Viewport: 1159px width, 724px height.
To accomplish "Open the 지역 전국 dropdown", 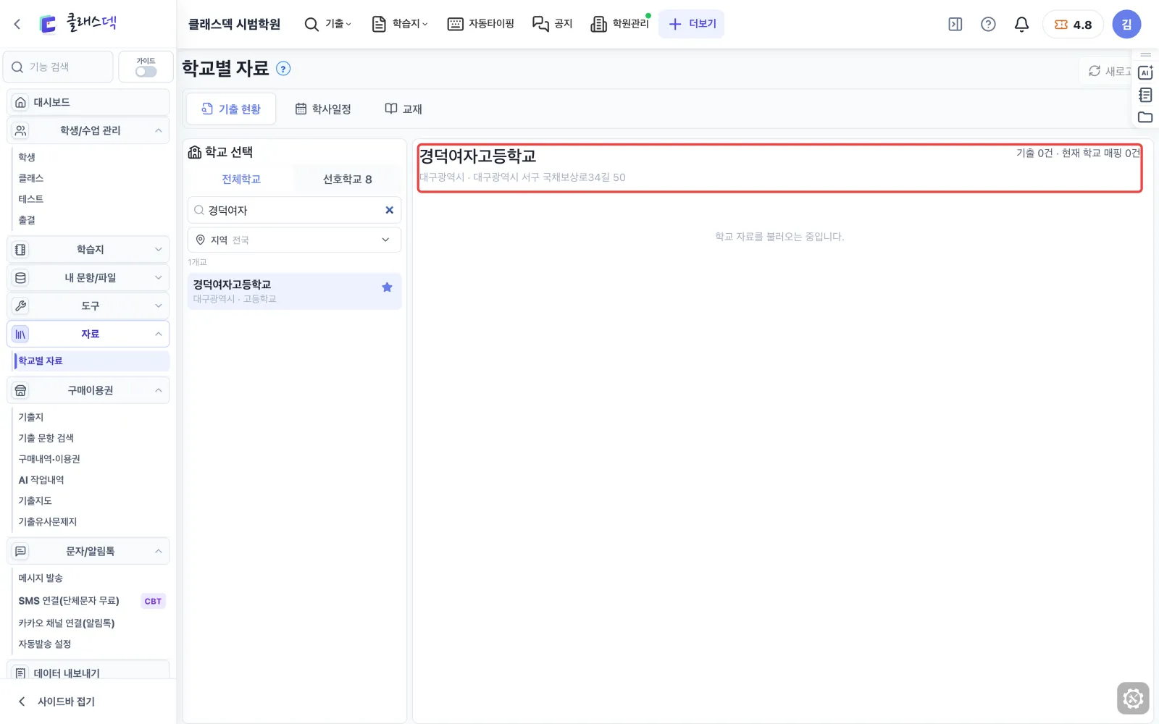I will pos(294,240).
